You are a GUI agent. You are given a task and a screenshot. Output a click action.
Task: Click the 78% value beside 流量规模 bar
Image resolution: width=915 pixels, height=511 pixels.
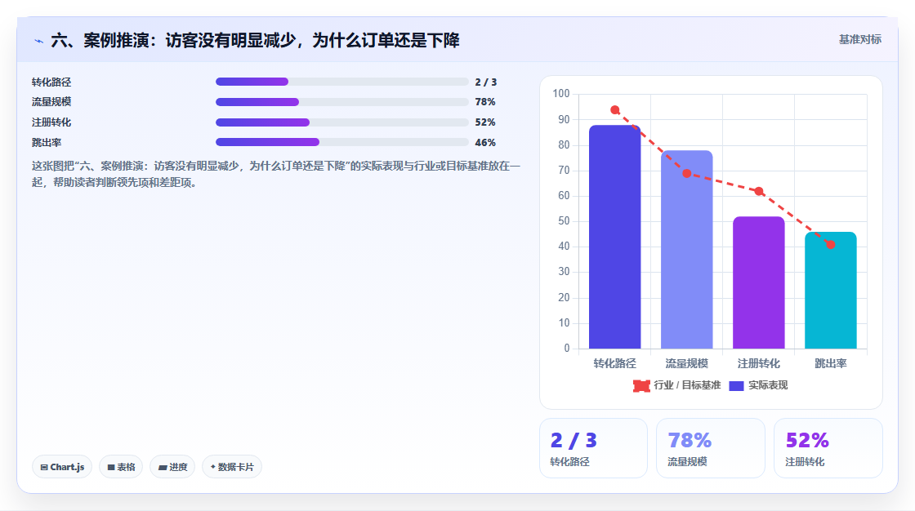point(485,102)
